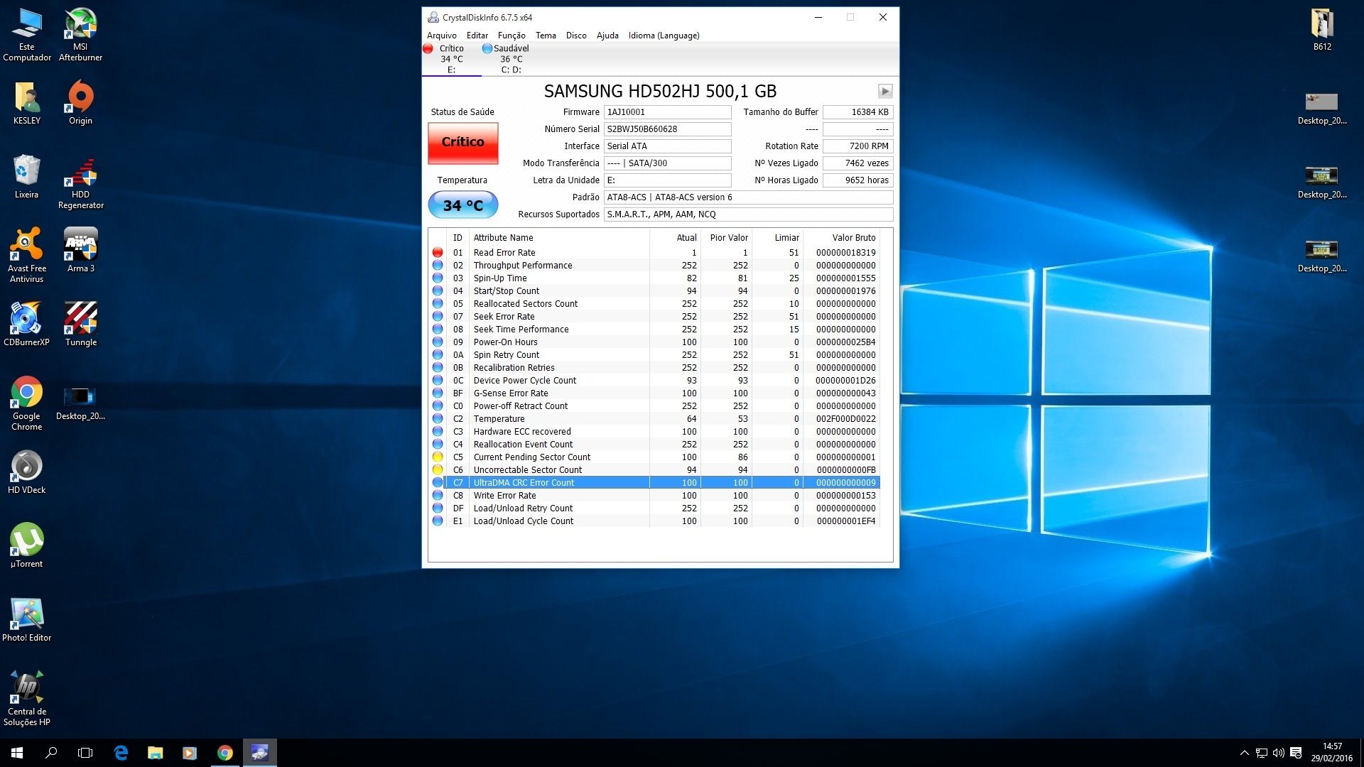1364x767 pixels.
Task: Switch to the Saudável C: D: disk
Action: (x=511, y=59)
